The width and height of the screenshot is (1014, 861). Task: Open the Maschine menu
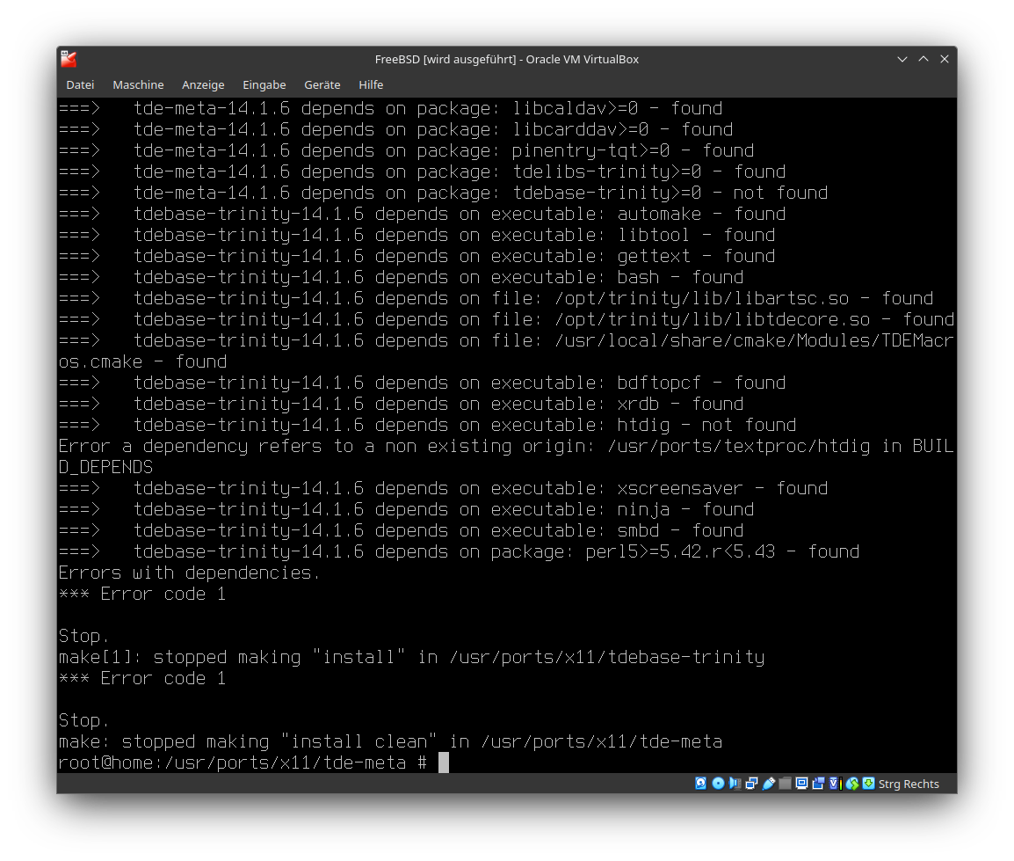coord(138,84)
